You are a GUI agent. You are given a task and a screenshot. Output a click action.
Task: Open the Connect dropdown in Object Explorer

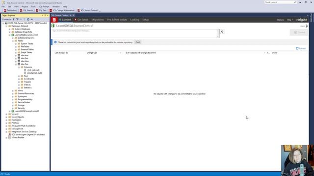click(6, 20)
